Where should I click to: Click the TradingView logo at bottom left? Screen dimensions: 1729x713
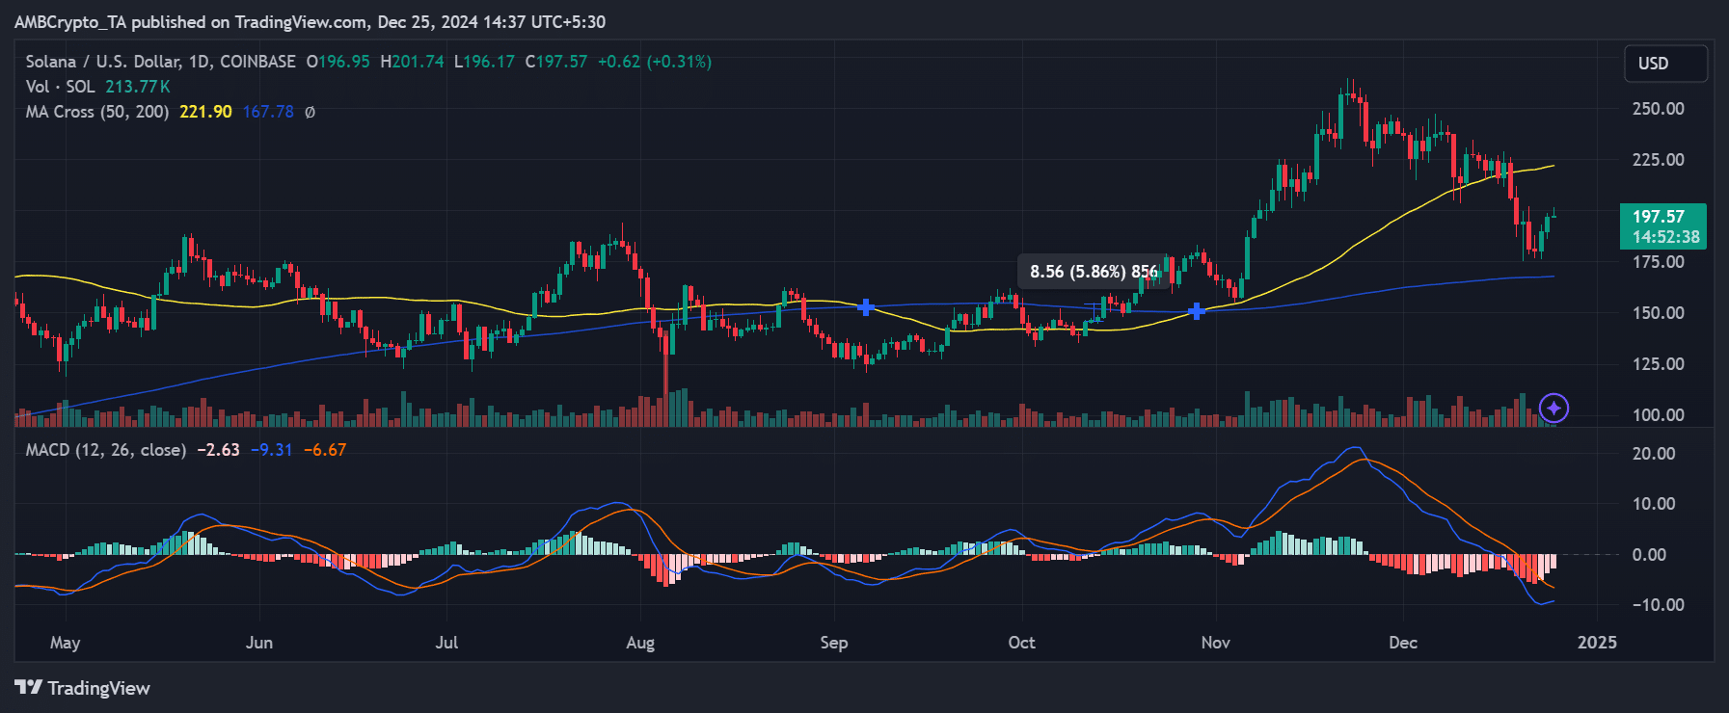tap(83, 688)
